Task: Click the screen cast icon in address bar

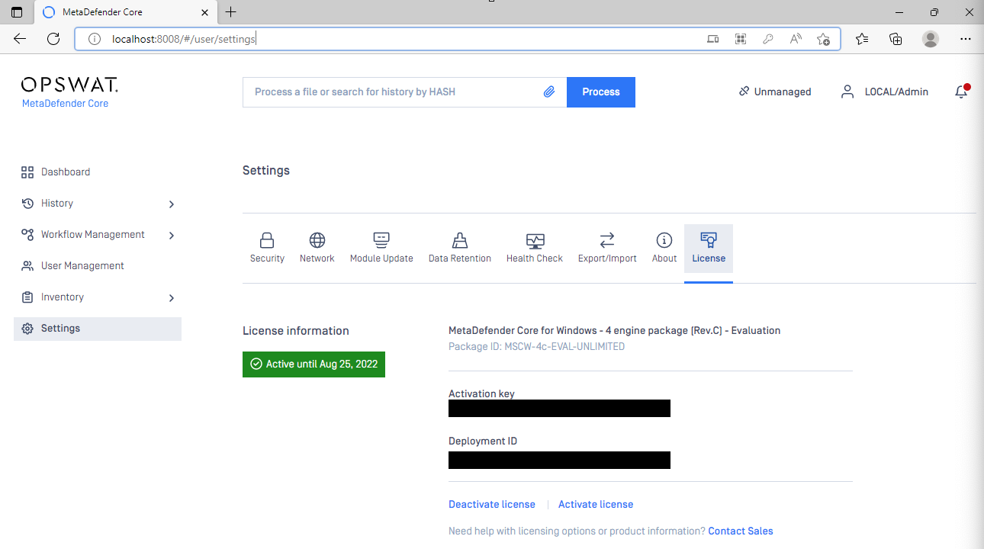Action: point(713,39)
